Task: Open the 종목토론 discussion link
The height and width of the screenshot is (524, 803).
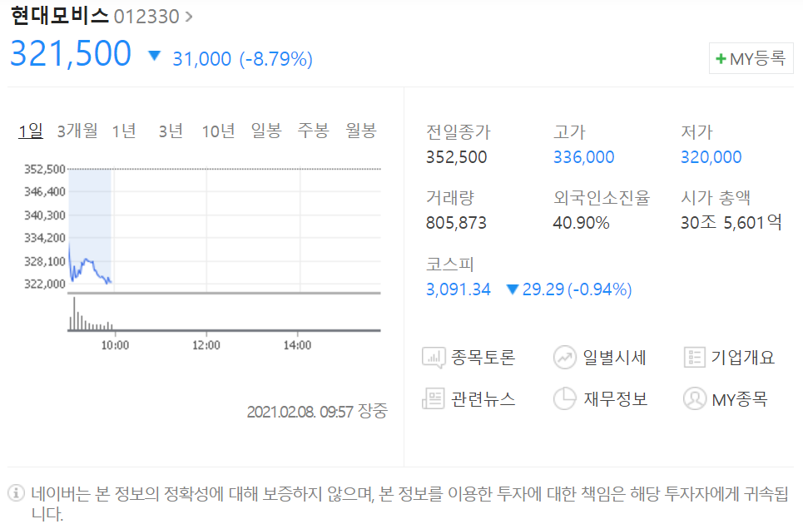Action: (x=483, y=358)
